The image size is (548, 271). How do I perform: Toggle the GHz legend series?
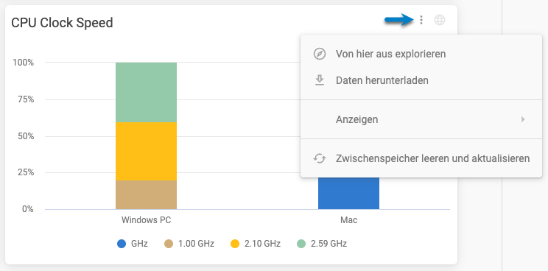point(133,244)
